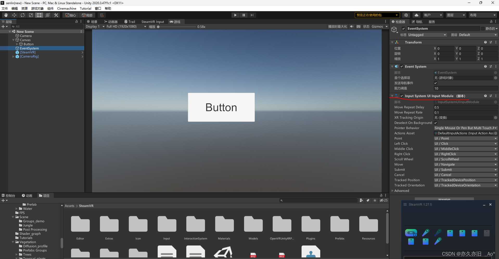The width and height of the screenshot is (499, 259).
Task: Open the Gizmos button in Game view
Action: click(x=377, y=27)
